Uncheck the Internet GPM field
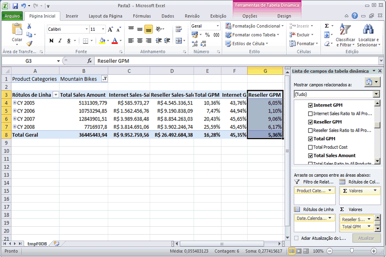Image resolution: width=386 pixels, height=257 pixels. [311, 105]
